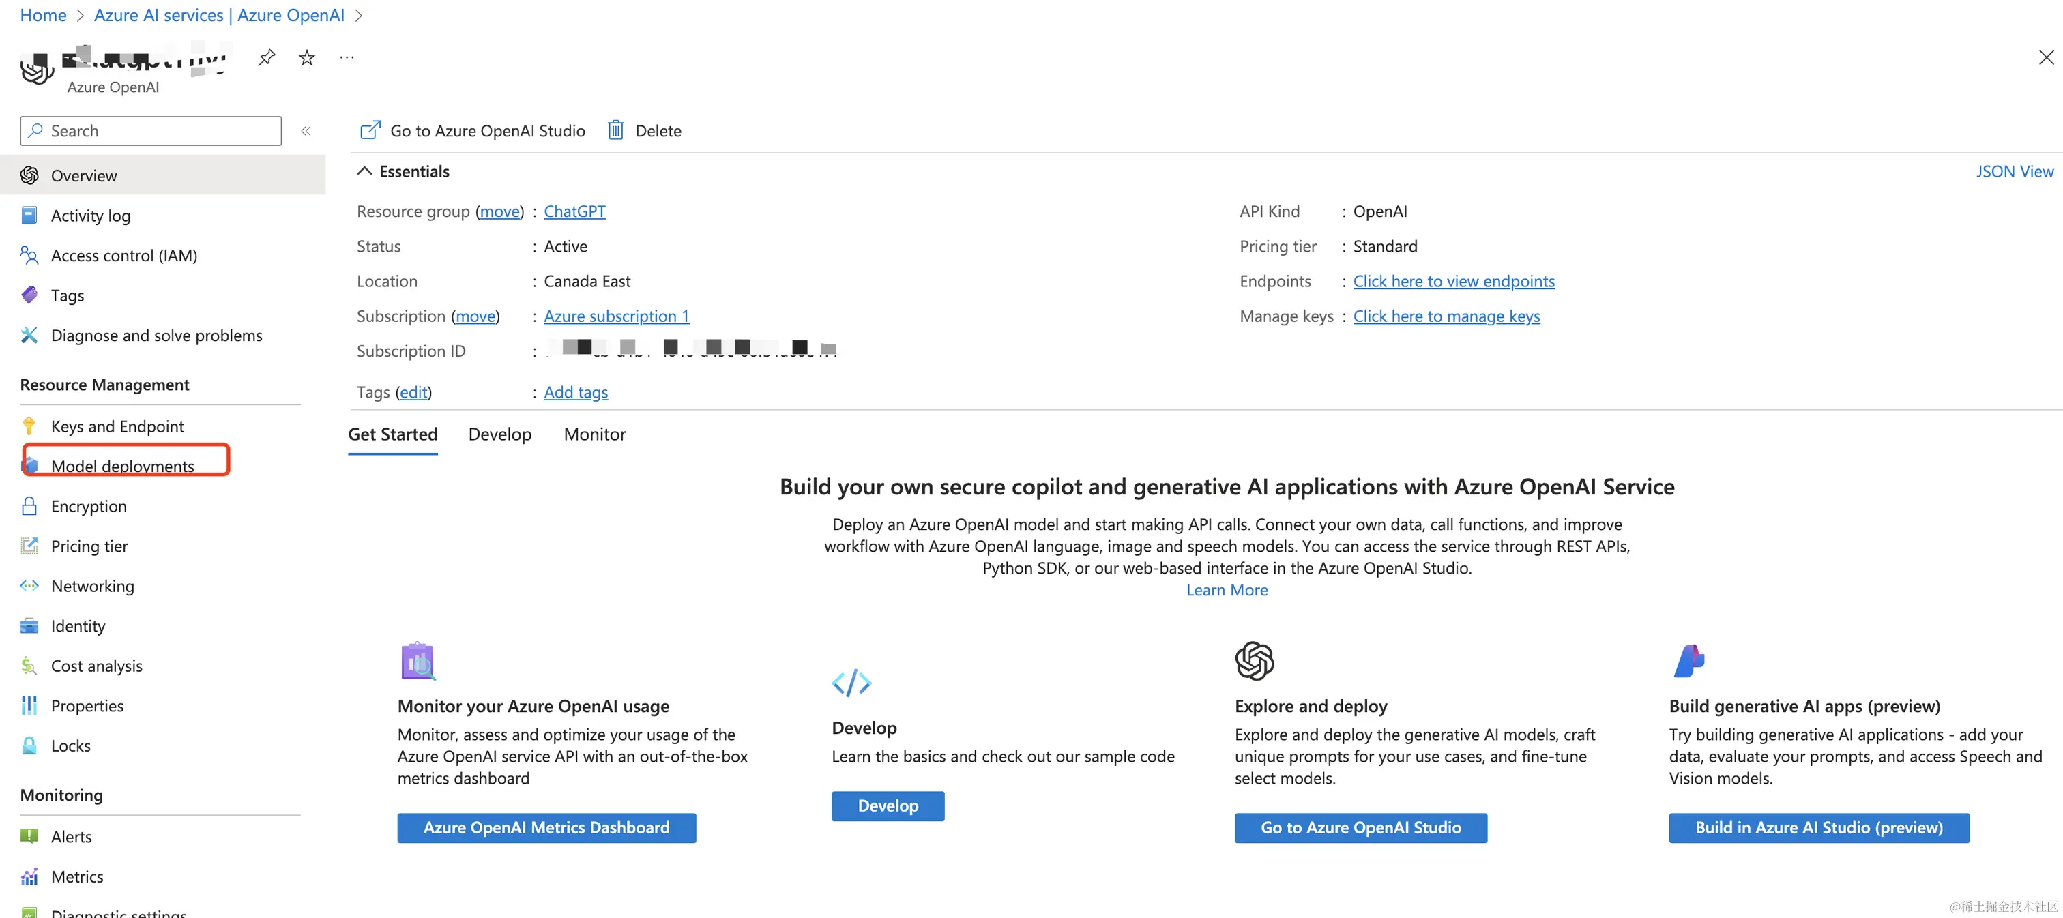Click the Delete trash icon
Viewport: 2063px width, 918px height.
615,130
